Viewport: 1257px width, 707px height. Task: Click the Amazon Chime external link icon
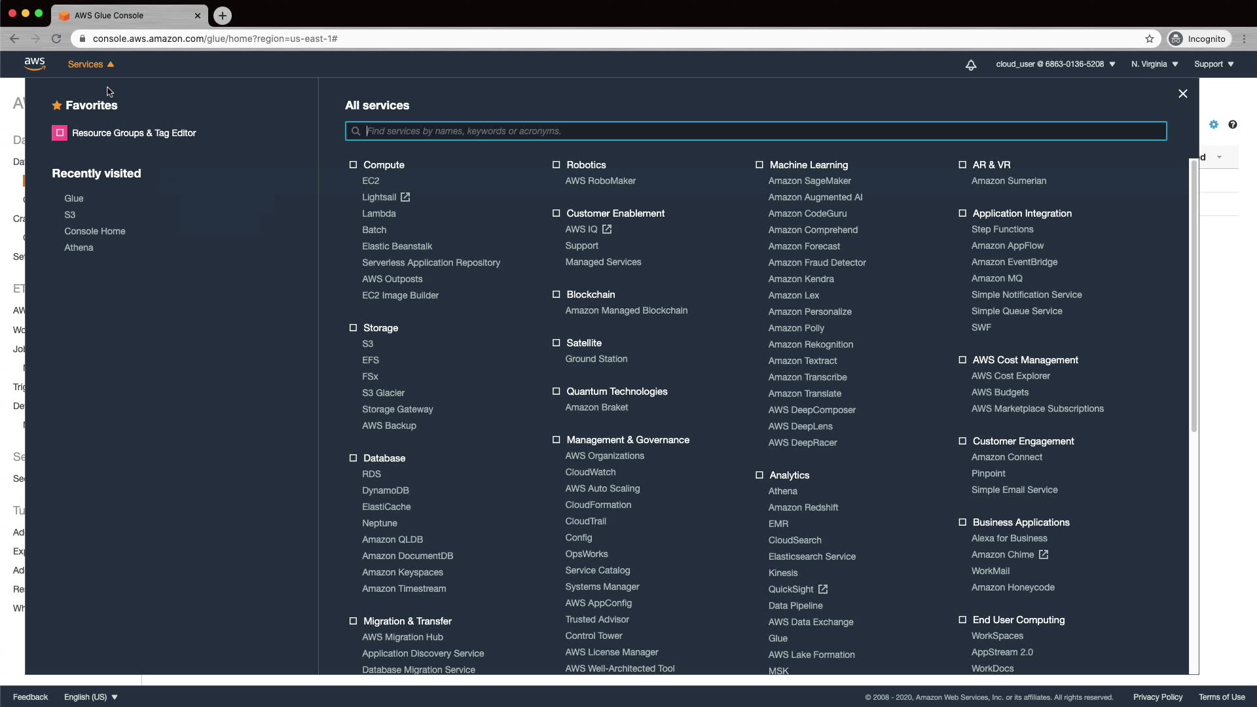1044,554
